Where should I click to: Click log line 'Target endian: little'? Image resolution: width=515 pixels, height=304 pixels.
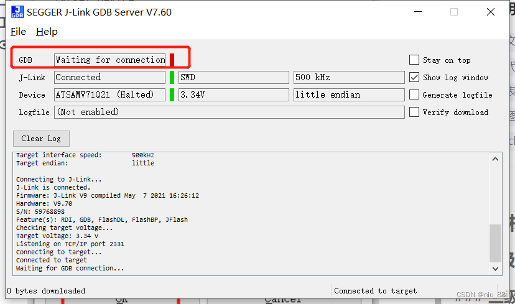pyautogui.click(x=85, y=163)
